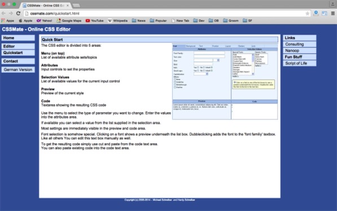Open the Editor page link
Viewport: 337px width, 211px height.
pos(18,46)
